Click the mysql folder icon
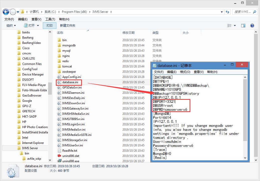The image size is (260, 181). point(59,51)
